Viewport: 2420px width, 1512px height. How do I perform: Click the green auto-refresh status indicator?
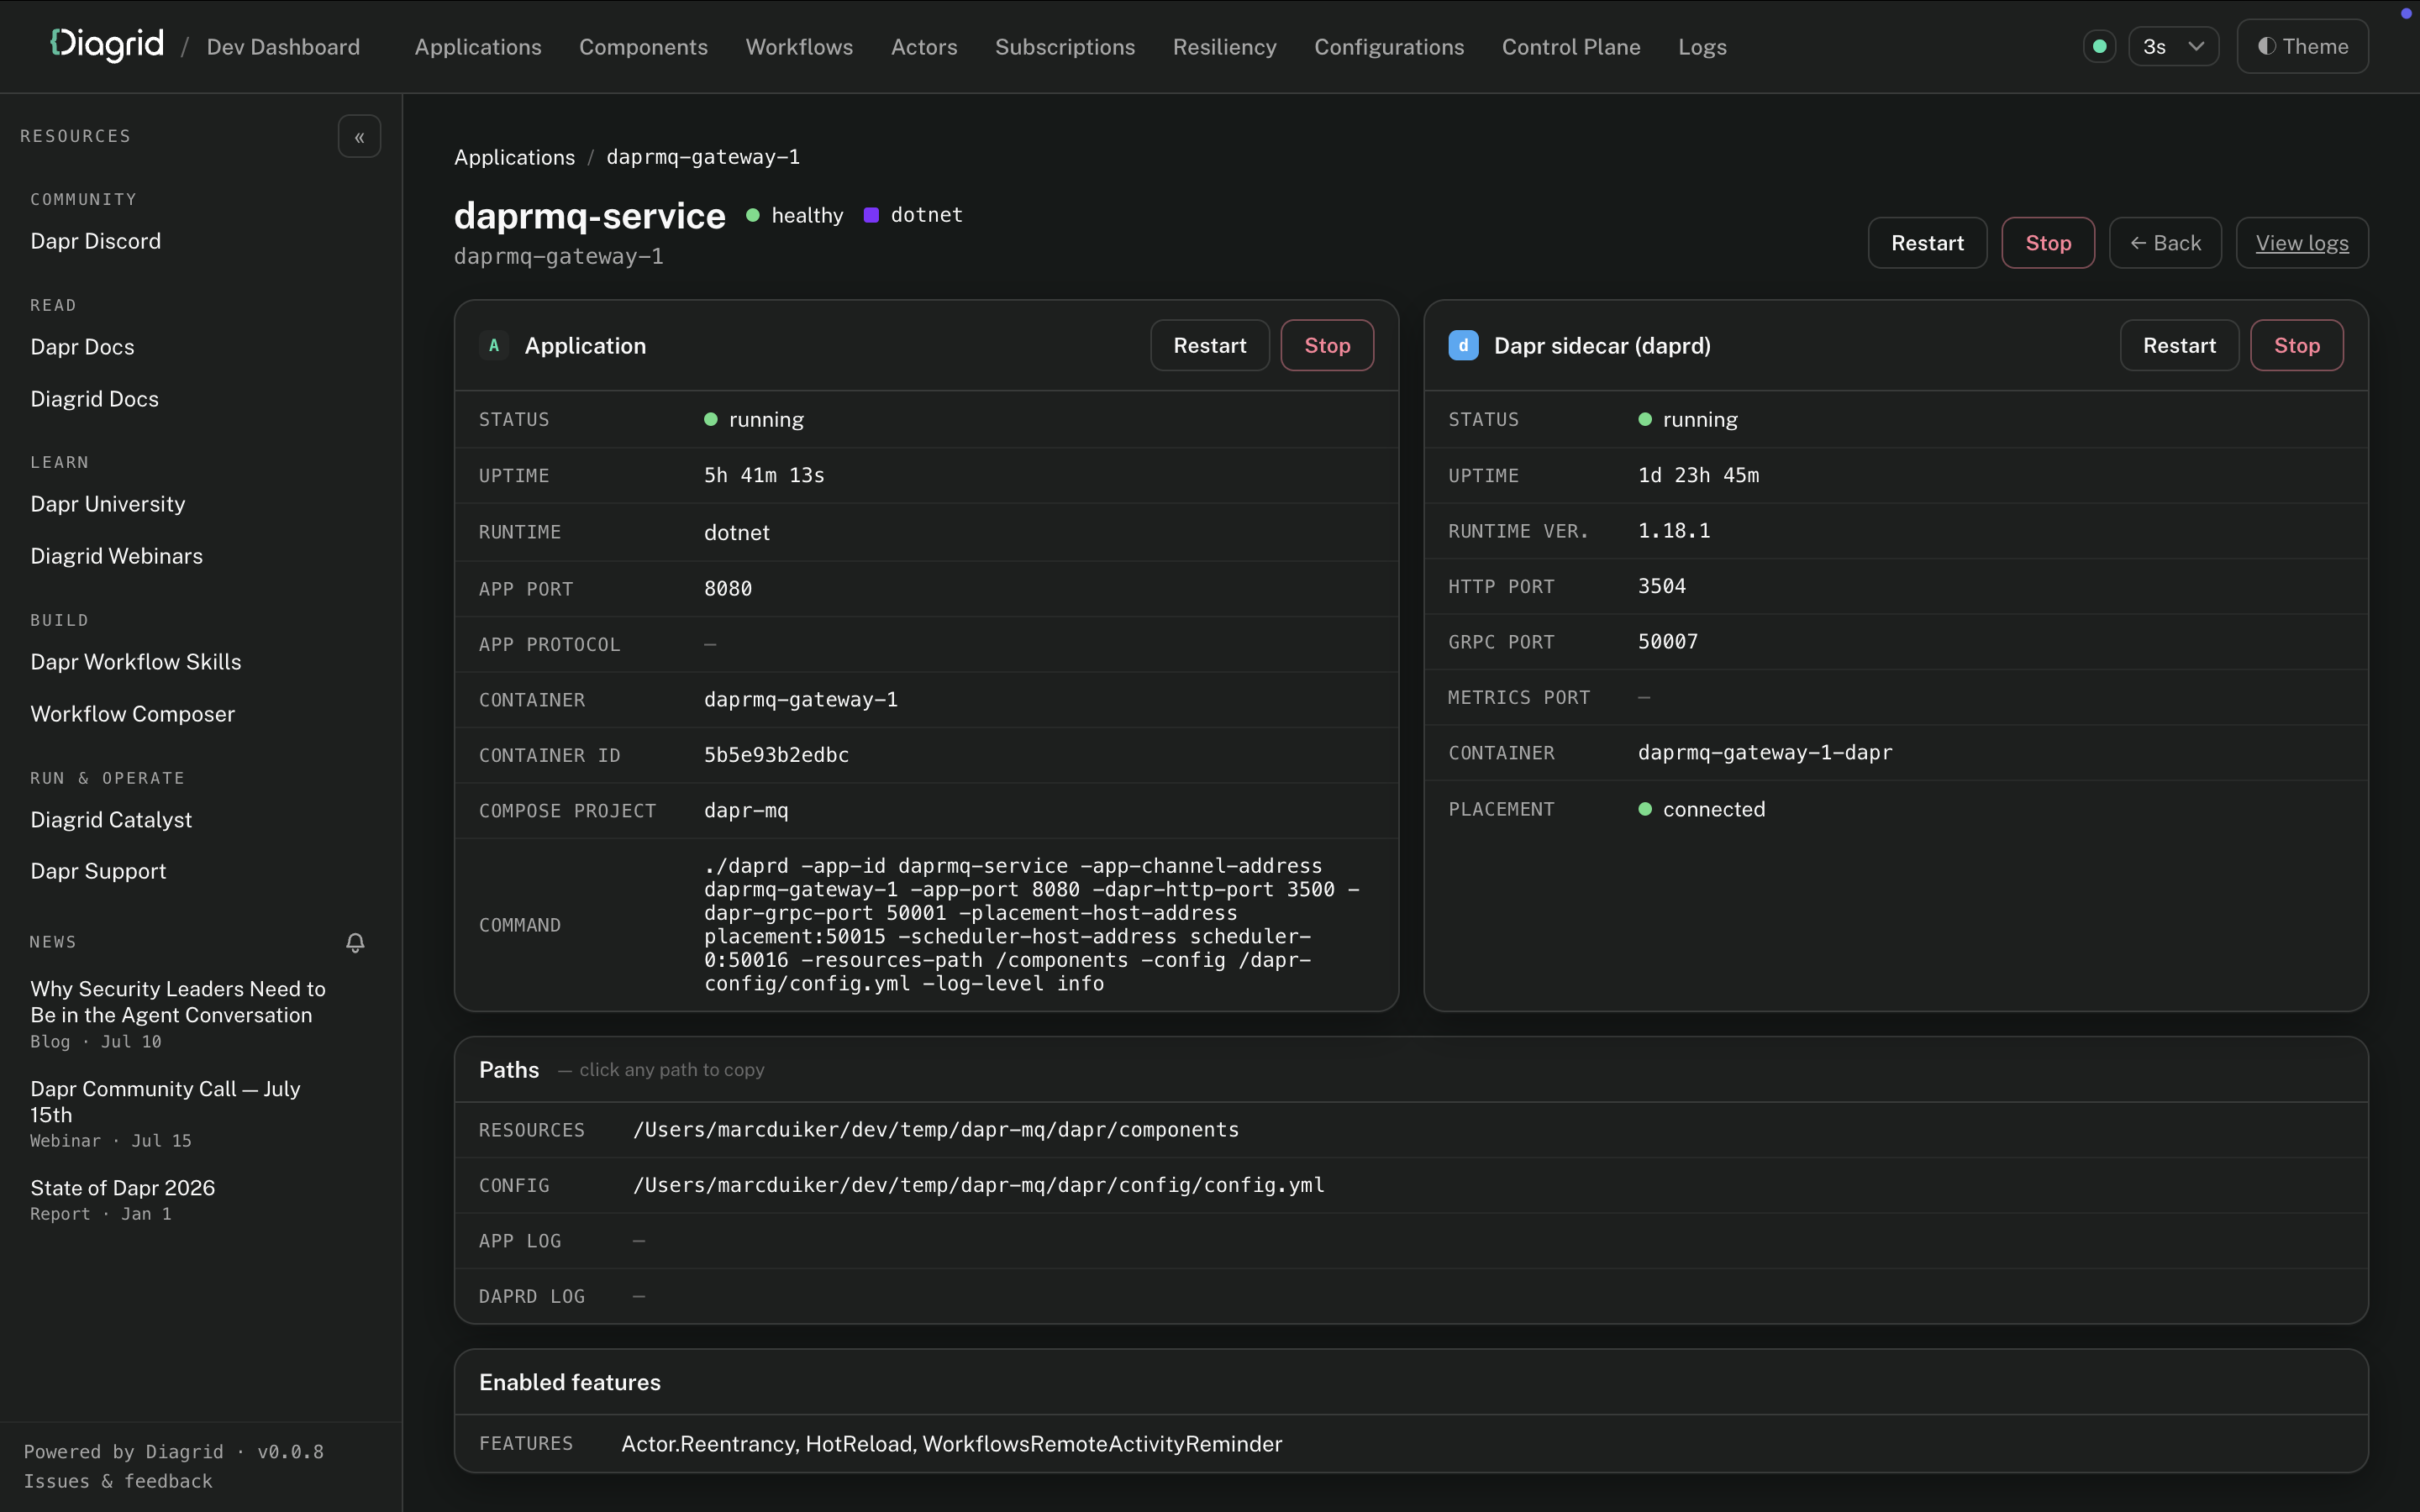coord(2099,46)
